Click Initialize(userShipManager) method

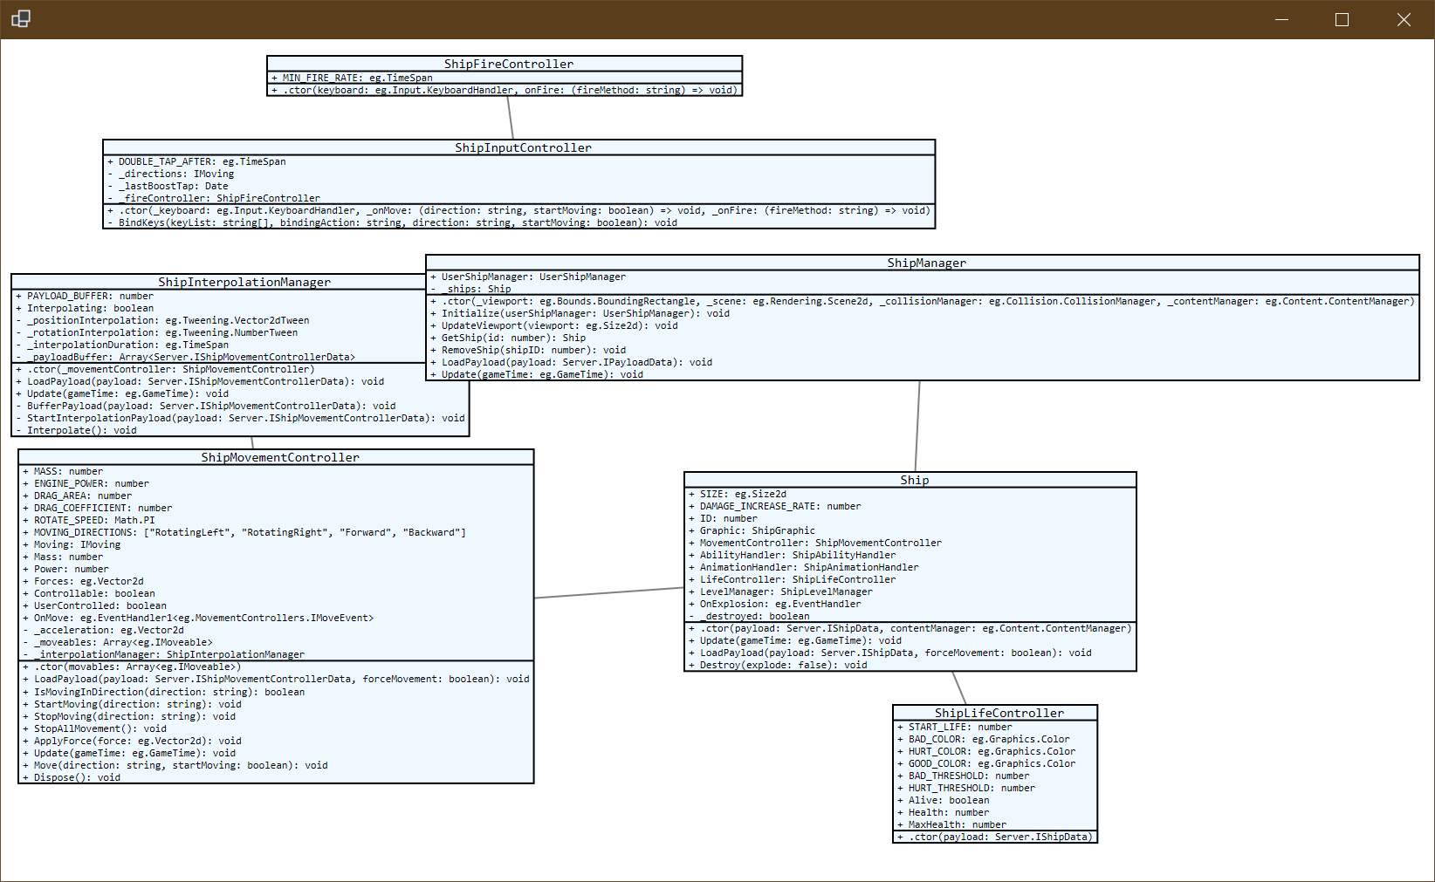click(580, 313)
